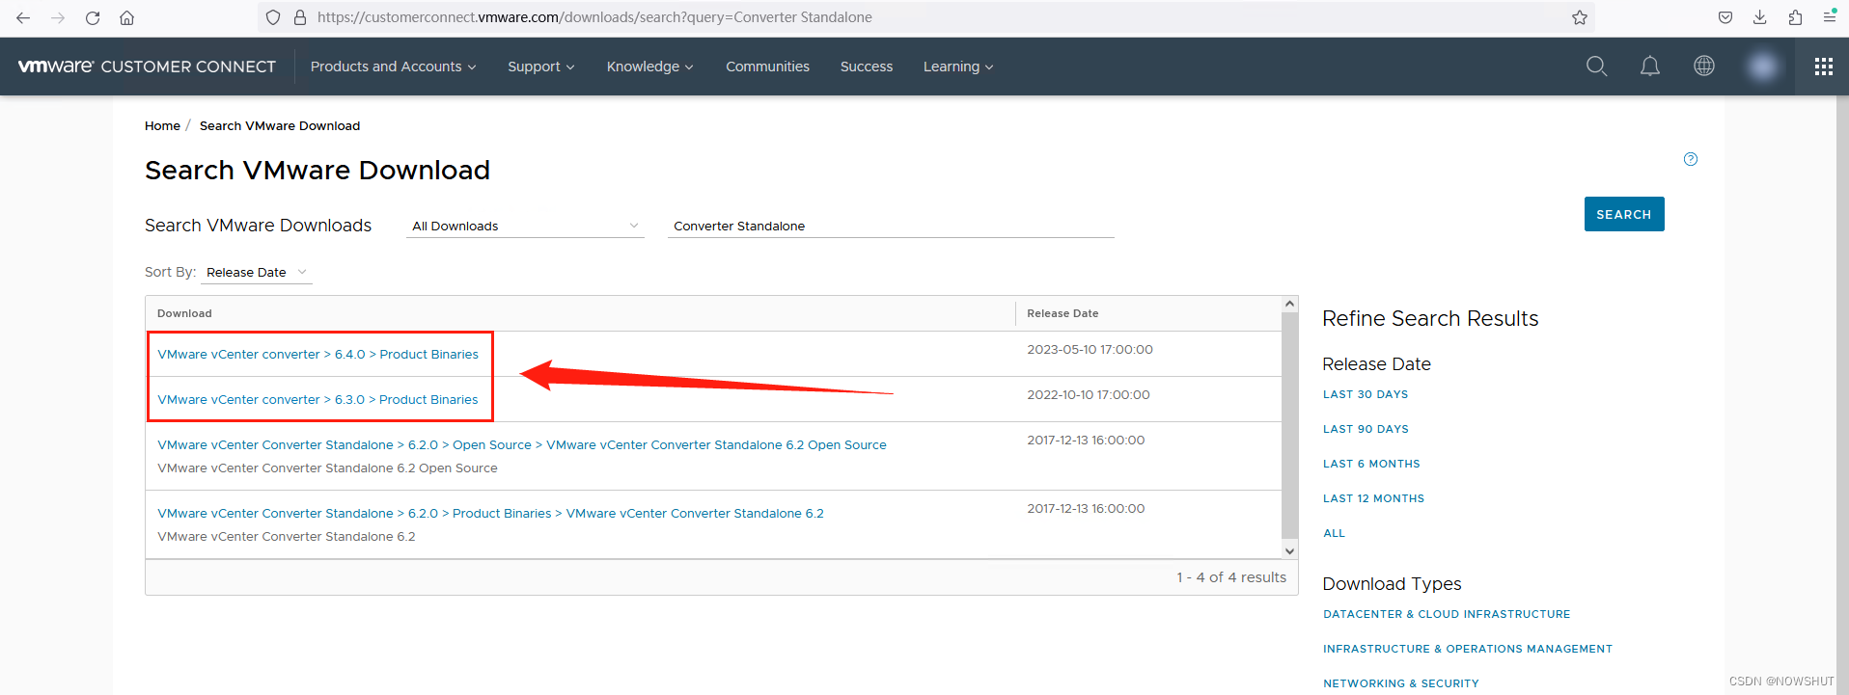Open the browser home page icon

point(126,17)
